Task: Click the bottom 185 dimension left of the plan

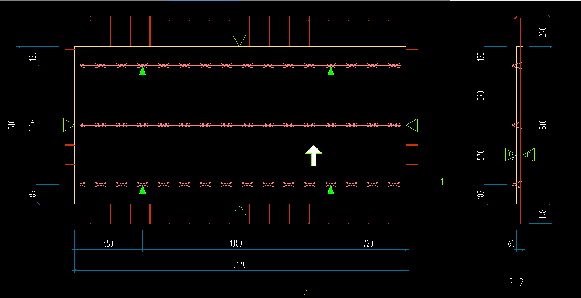Action: [33, 194]
